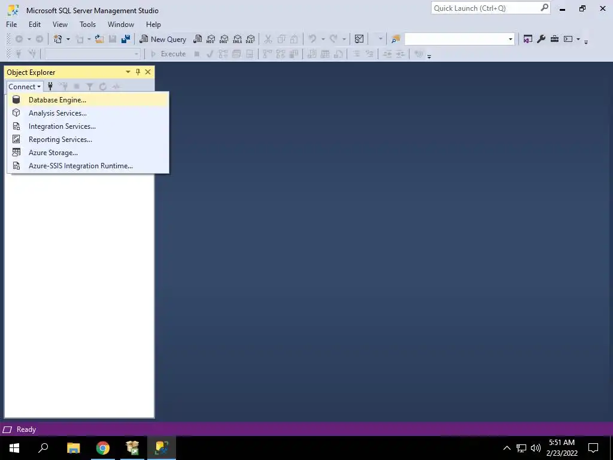Image resolution: width=613 pixels, height=460 pixels.
Task: Pick Reporting Services from the list
Action: click(x=89, y=139)
